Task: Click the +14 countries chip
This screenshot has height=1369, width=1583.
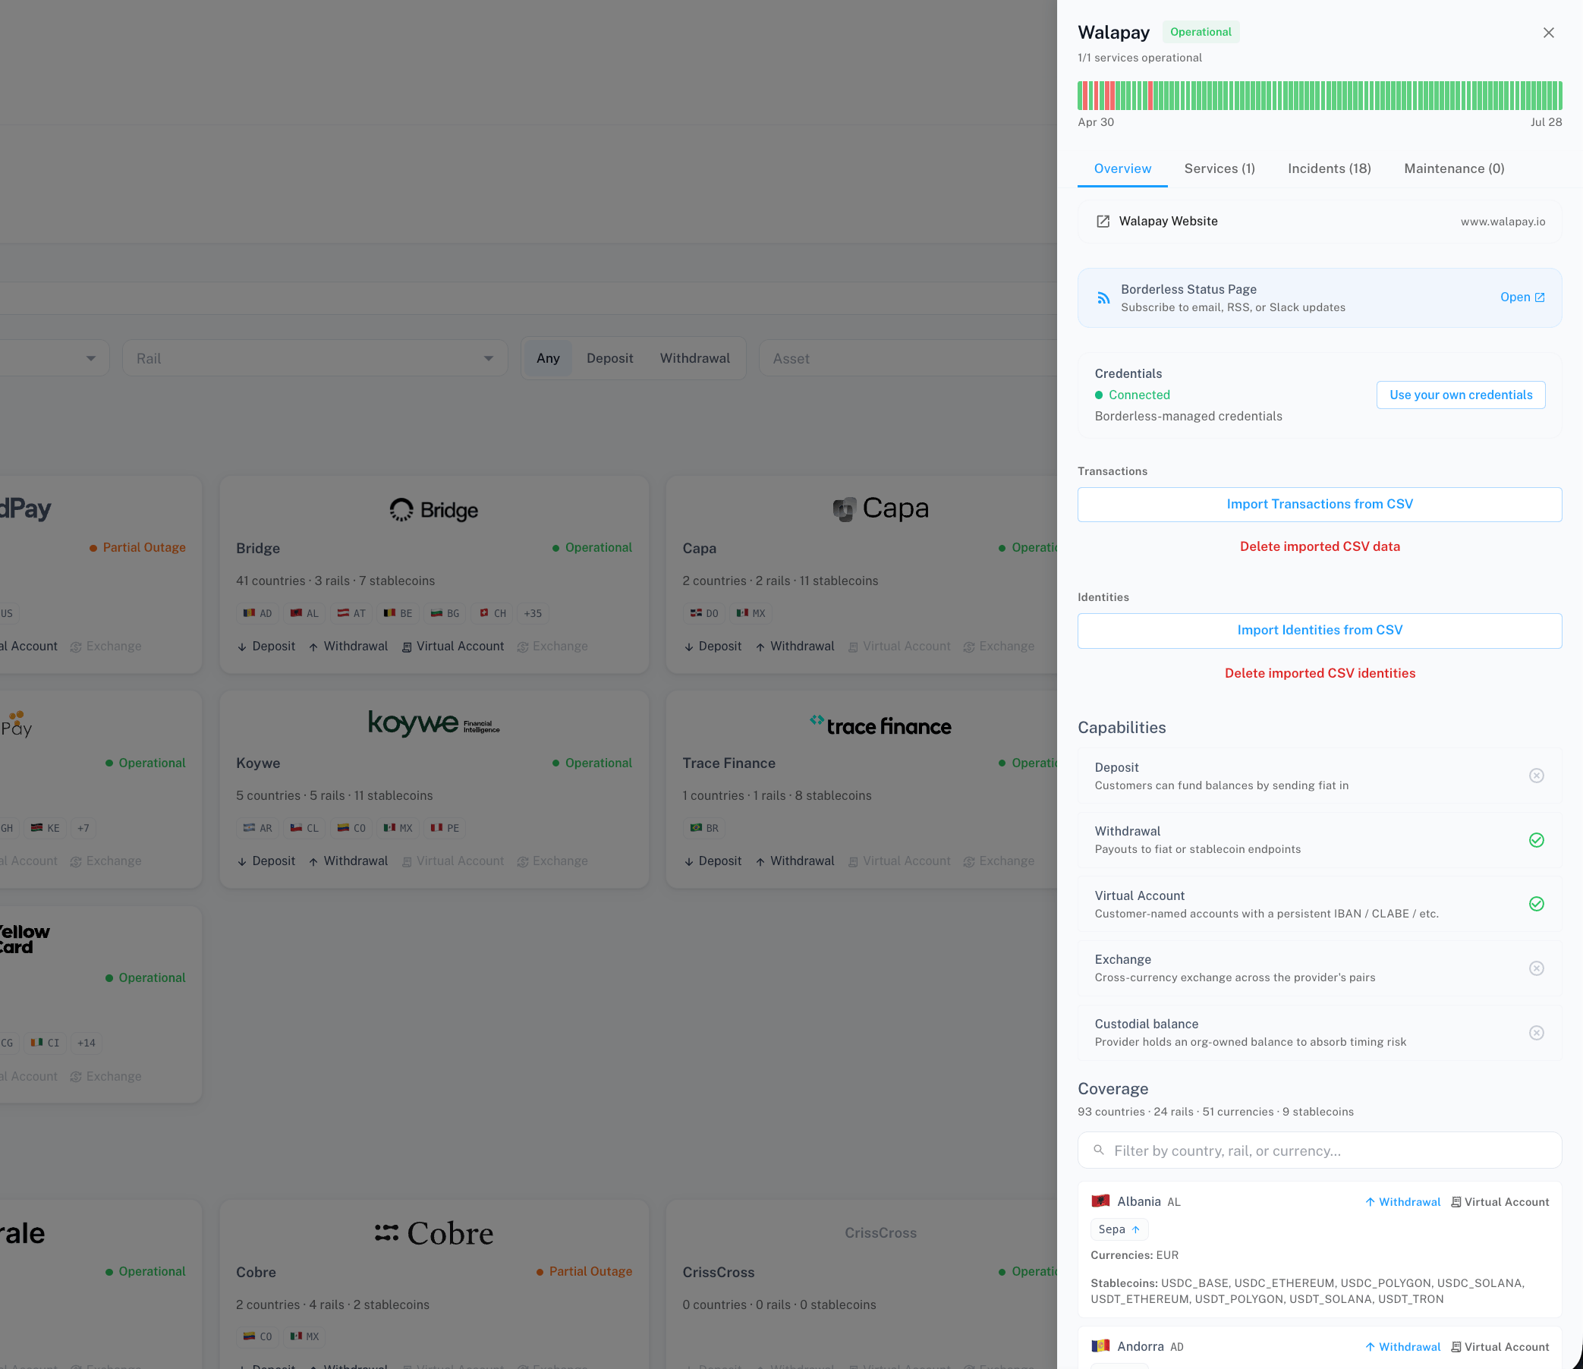Action: (x=87, y=1043)
